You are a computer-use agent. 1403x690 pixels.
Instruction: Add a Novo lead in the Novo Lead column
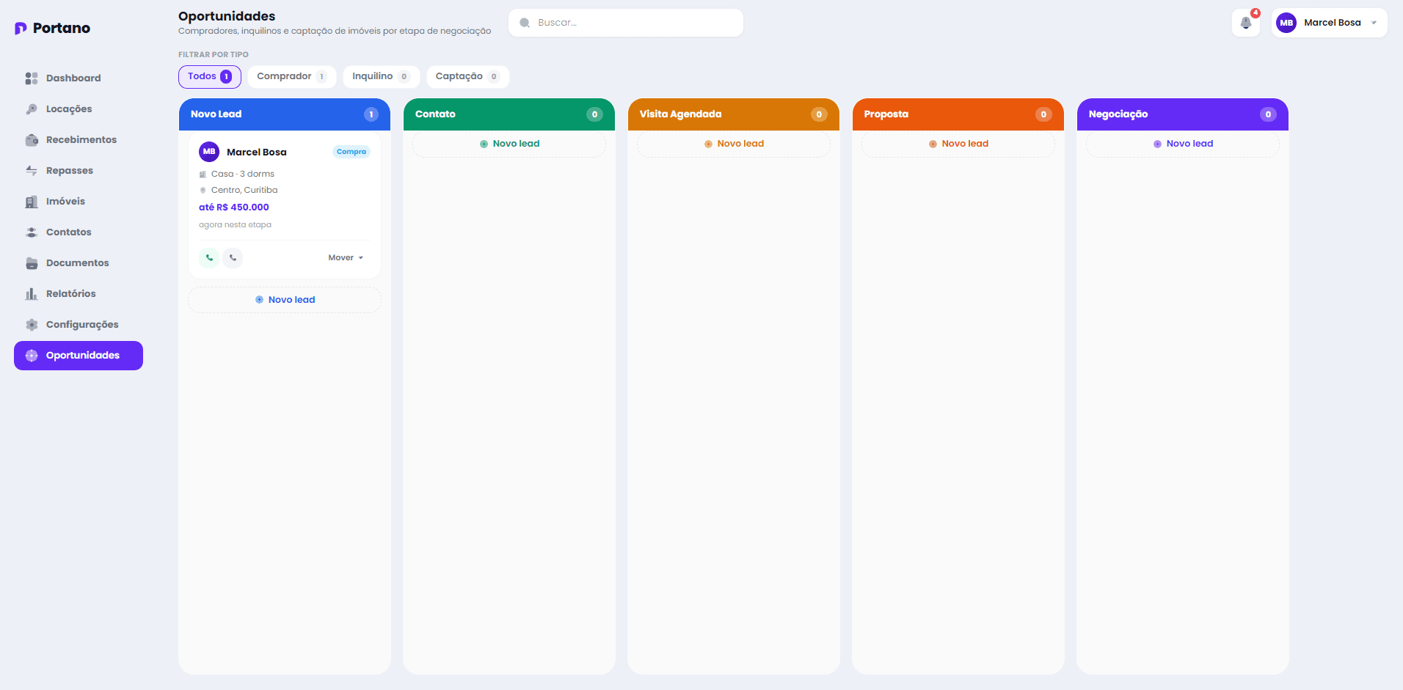[285, 300]
